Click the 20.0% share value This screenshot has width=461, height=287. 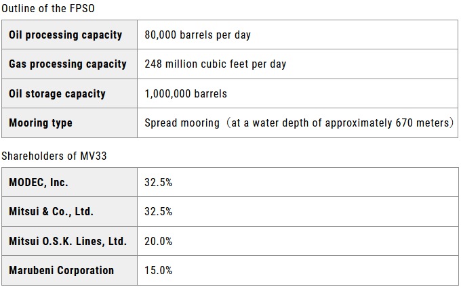point(159,241)
